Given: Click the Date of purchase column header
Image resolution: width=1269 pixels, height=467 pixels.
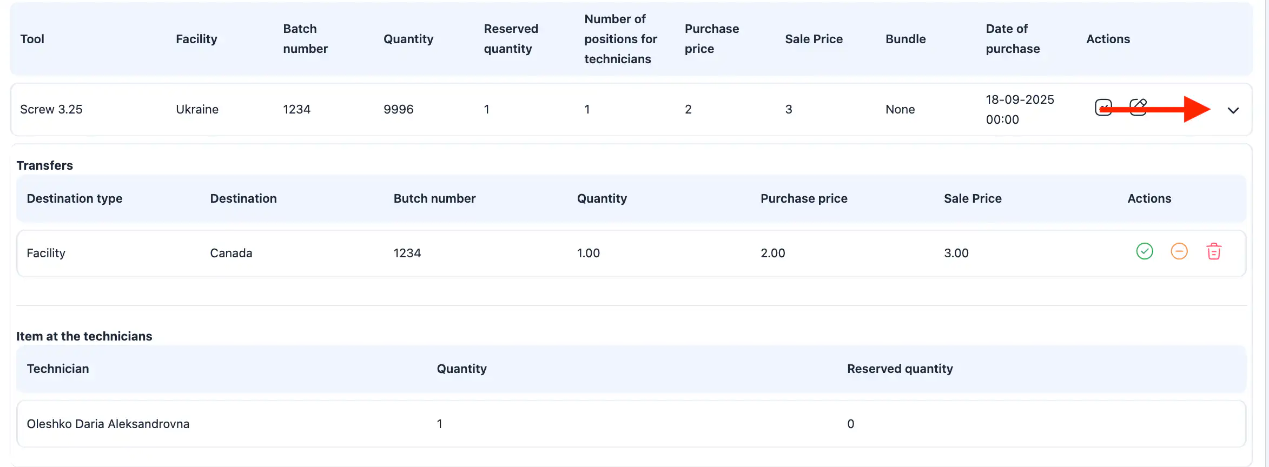Looking at the screenshot, I should (1013, 39).
